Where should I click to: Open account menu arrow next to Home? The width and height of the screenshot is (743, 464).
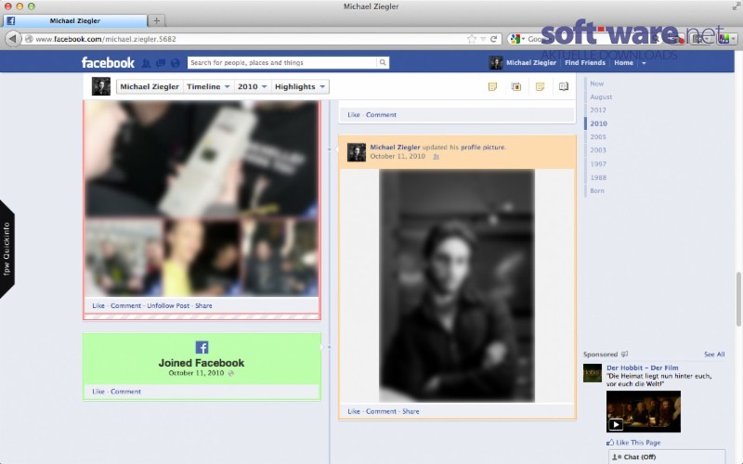(x=644, y=63)
